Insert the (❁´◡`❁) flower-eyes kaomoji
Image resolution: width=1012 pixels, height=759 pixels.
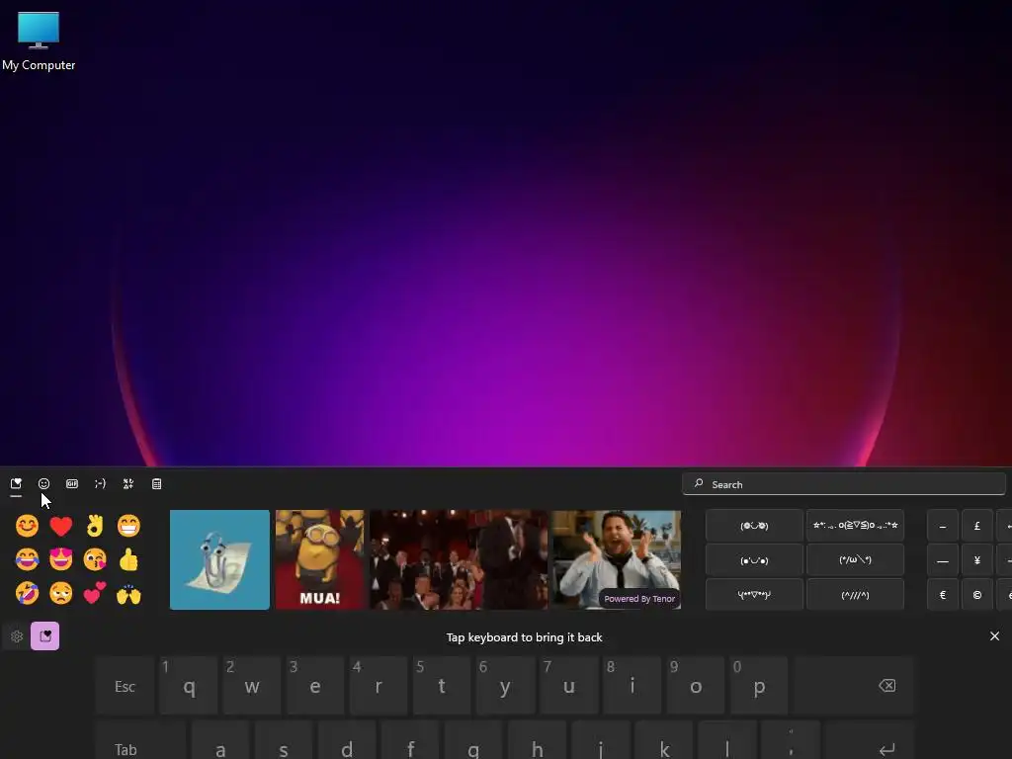click(754, 526)
